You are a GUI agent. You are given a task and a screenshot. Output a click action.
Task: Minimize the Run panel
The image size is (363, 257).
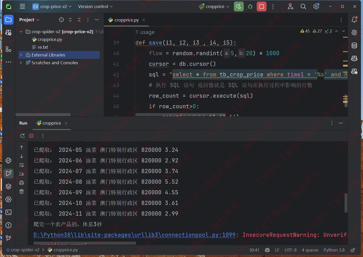point(341,123)
